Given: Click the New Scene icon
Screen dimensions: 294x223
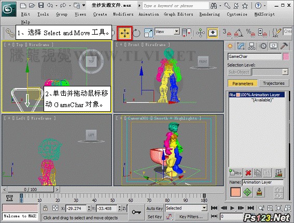Looking at the screenshot, I should 23,5.
